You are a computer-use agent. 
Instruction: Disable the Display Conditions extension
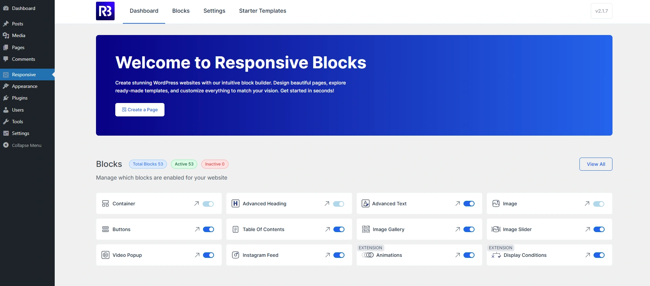599,255
